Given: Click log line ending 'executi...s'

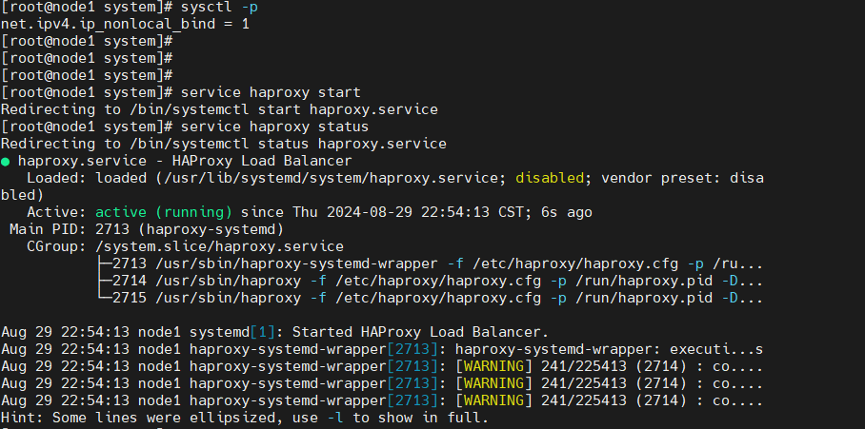Looking at the screenshot, I should coord(382,349).
